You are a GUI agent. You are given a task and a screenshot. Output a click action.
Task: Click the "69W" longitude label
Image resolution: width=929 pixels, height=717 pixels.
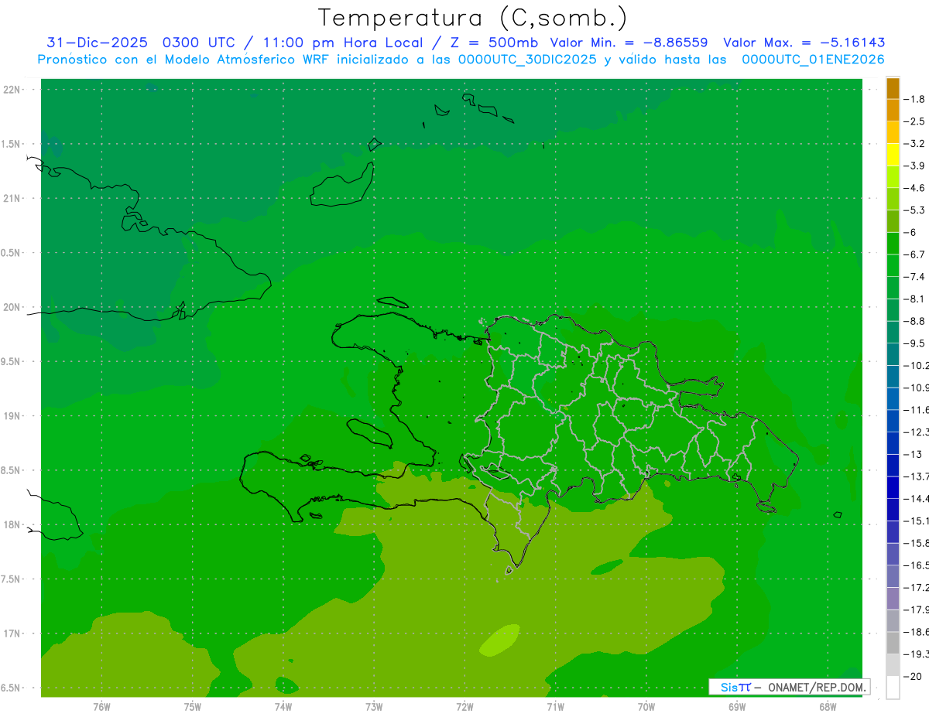point(737,707)
